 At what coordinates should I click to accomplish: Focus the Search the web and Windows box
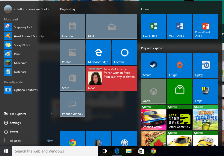click(55, 151)
